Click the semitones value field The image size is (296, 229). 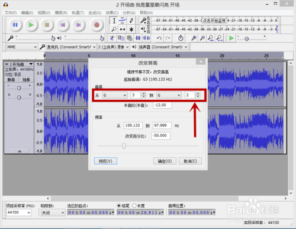point(162,105)
